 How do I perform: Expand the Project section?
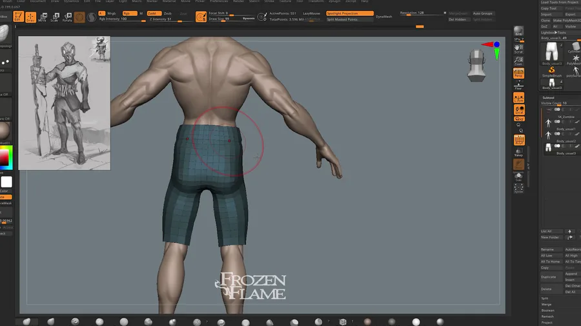coord(547,323)
